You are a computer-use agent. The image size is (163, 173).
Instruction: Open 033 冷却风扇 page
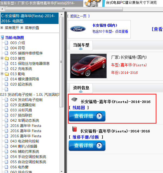click(x=21, y=110)
